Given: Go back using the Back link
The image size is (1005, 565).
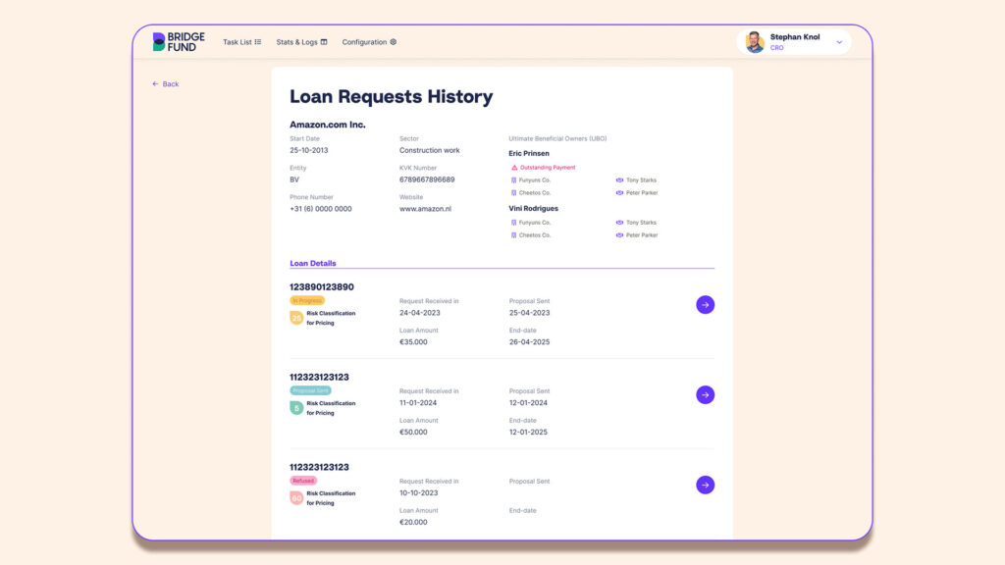Looking at the screenshot, I should pos(165,84).
